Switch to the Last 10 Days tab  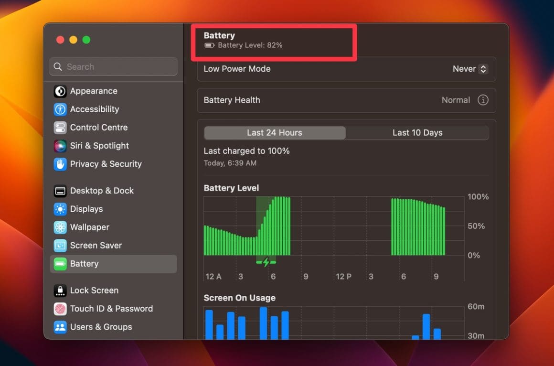[x=417, y=132]
